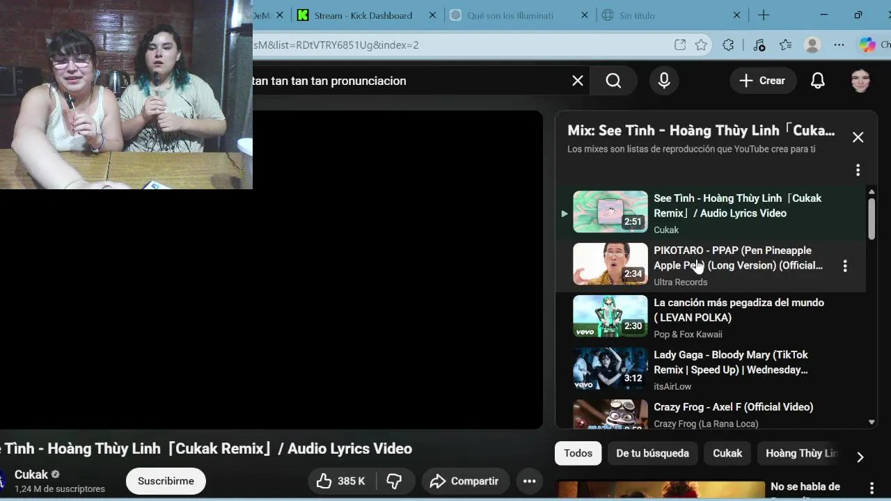The height and width of the screenshot is (501, 891).
Task: Click Ultra Records channel name
Action: (681, 282)
